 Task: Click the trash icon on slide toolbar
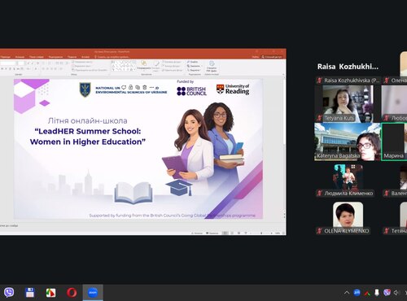(x=145, y=87)
